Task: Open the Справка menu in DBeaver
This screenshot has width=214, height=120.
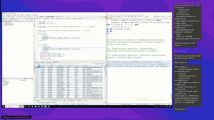Action: [36, 15]
